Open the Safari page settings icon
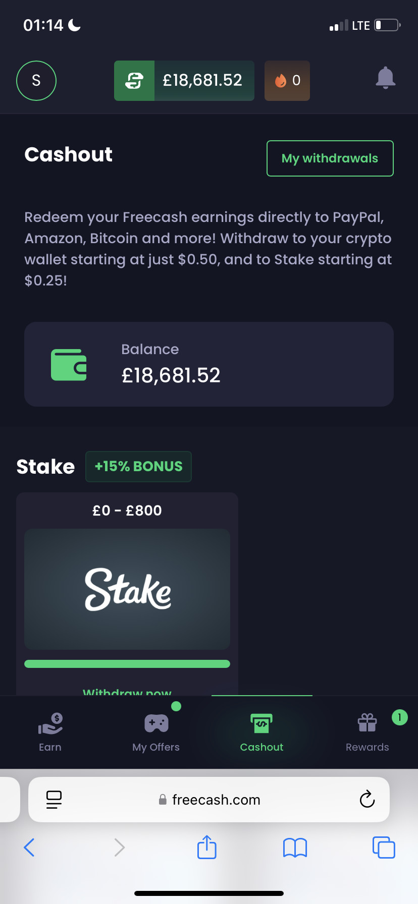The width and height of the screenshot is (418, 904). pos(54,800)
